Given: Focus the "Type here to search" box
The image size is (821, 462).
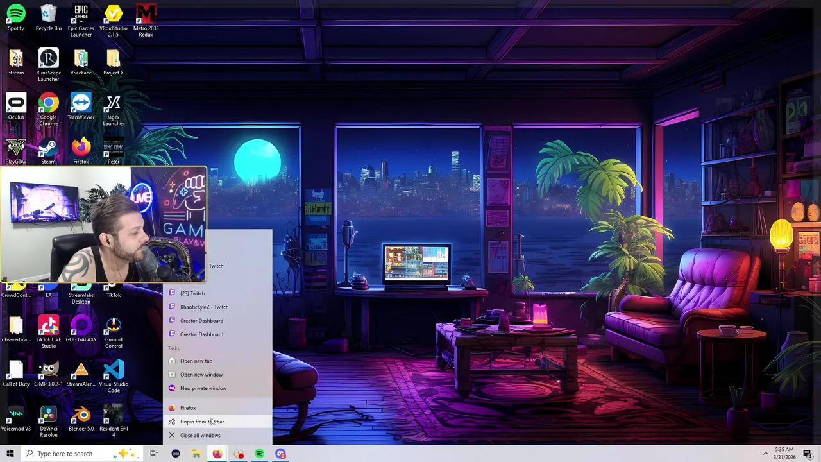Looking at the screenshot, I should 81,454.
